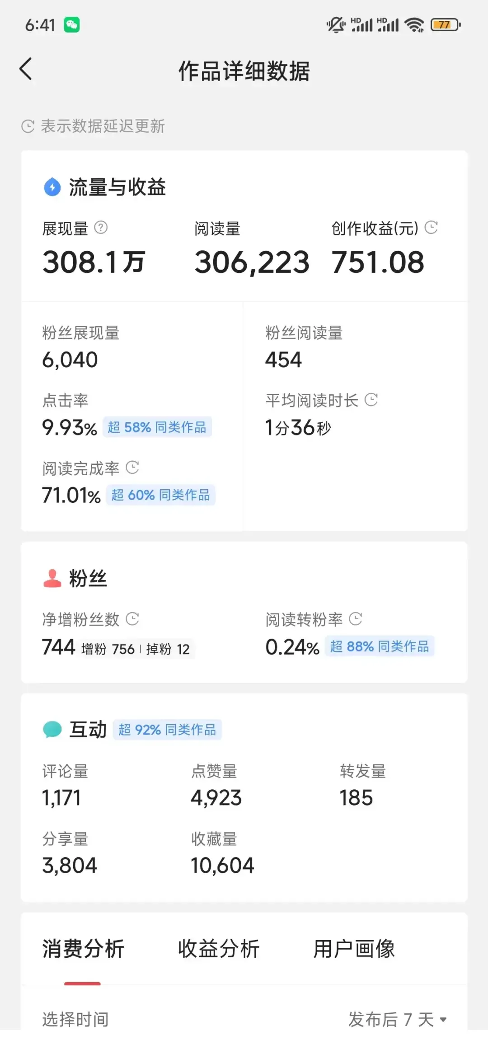Select the 消费分析 tab
The width and height of the screenshot is (488, 1046).
coord(83,949)
